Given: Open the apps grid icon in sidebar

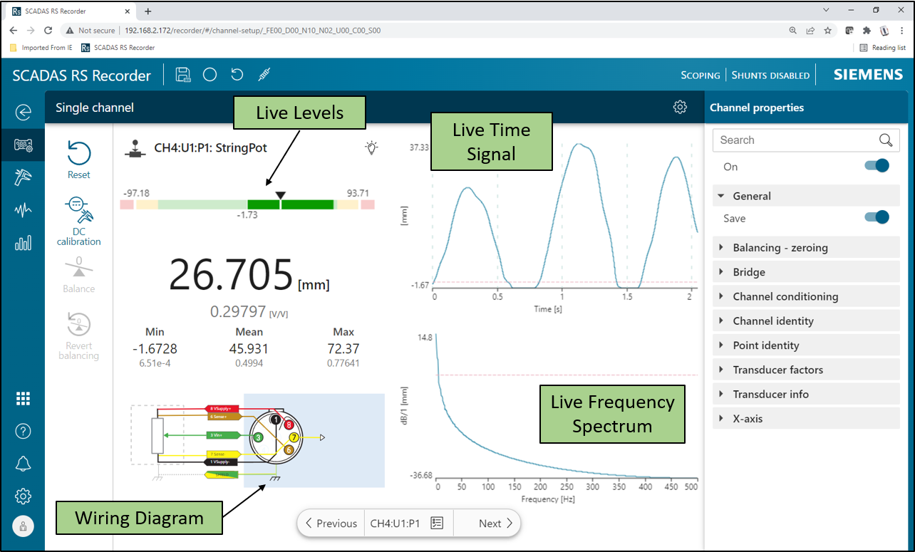Looking at the screenshot, I should [x=24, y=399].
